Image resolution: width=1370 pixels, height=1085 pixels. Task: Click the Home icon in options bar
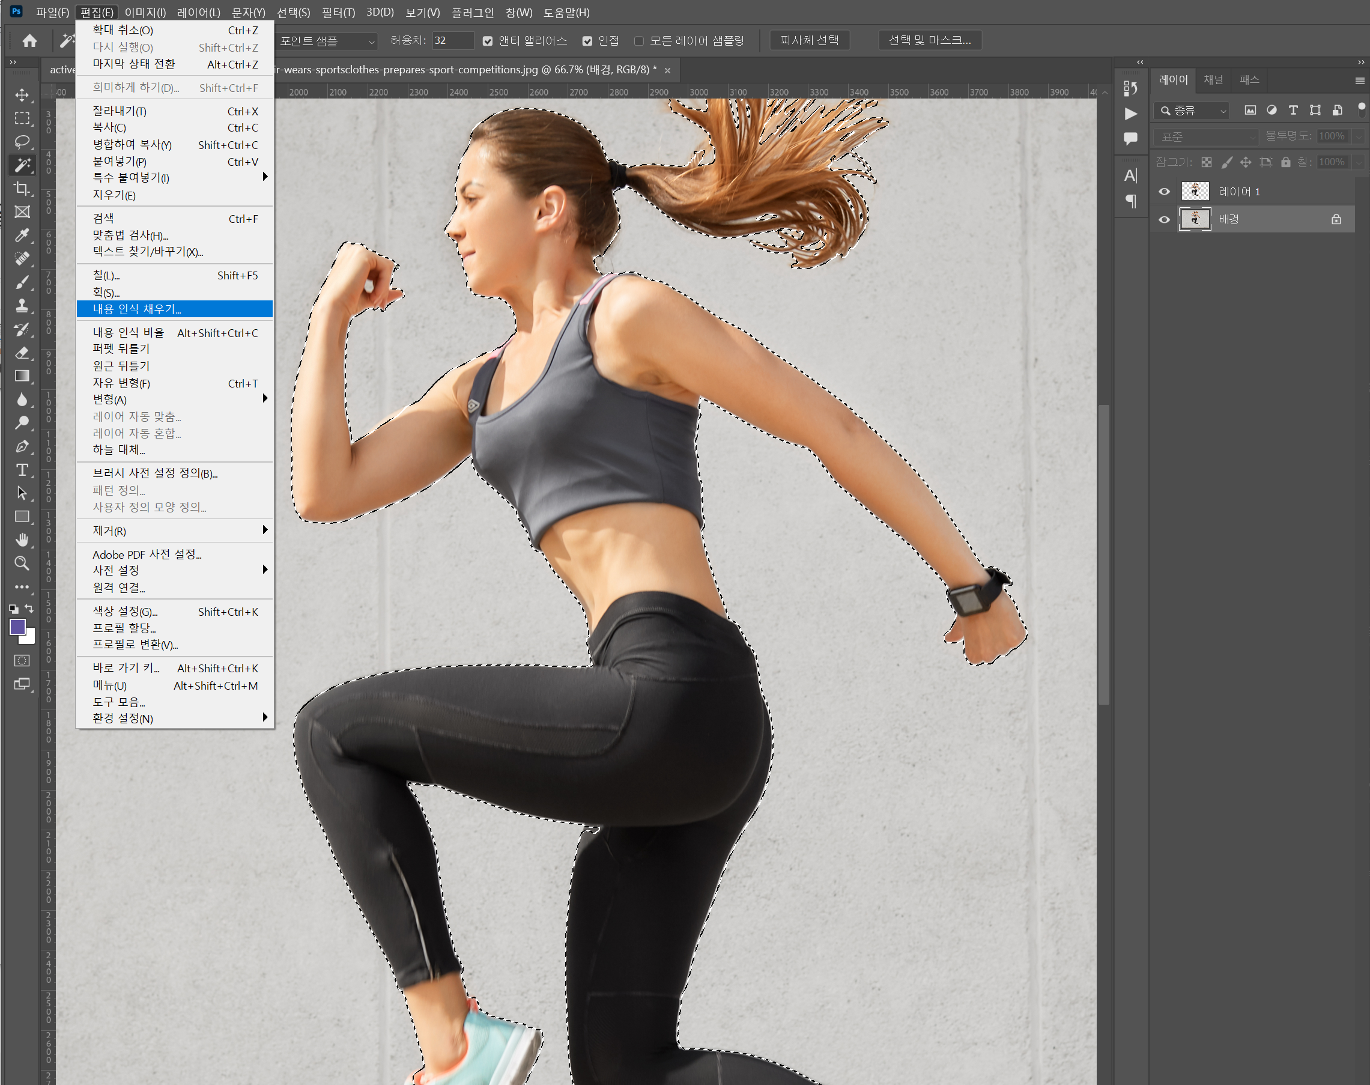29,41
